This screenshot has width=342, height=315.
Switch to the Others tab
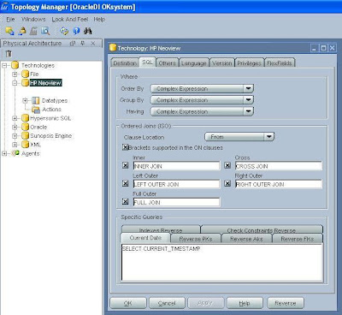pyautogui.click(x=168, y=63)
